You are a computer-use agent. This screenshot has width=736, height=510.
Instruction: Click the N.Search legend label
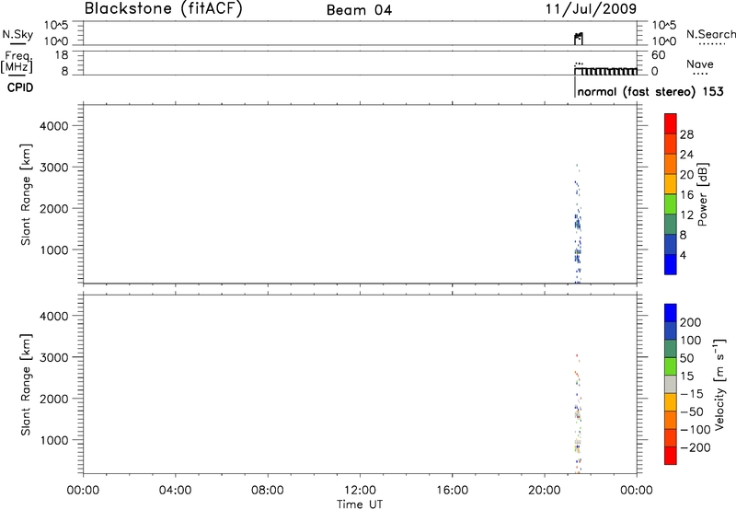pyautogui.click(x=710, y=34)
